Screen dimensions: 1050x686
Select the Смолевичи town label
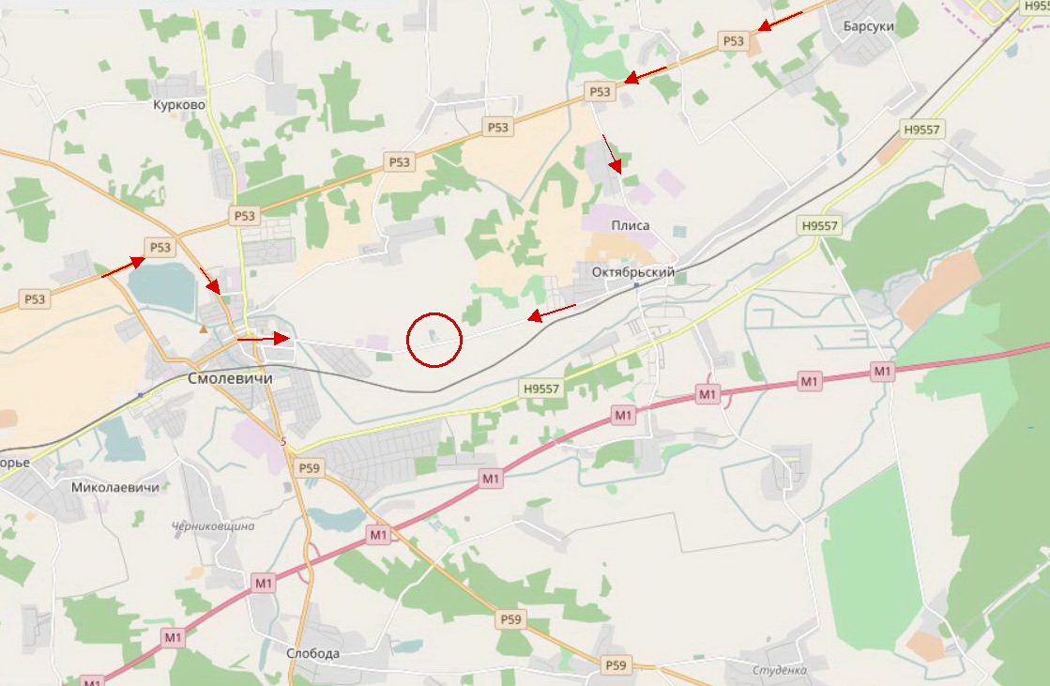[230, 378]
